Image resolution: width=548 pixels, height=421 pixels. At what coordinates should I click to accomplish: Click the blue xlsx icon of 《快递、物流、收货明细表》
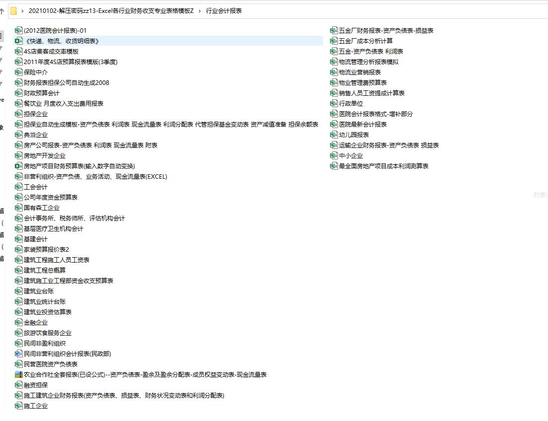coord(18,41)
